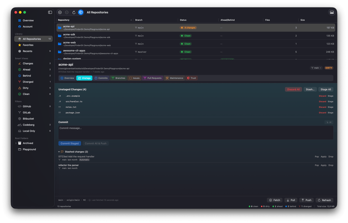Click the Discard All button
This screenshot has width=348, height=223.
coord(293,89)
